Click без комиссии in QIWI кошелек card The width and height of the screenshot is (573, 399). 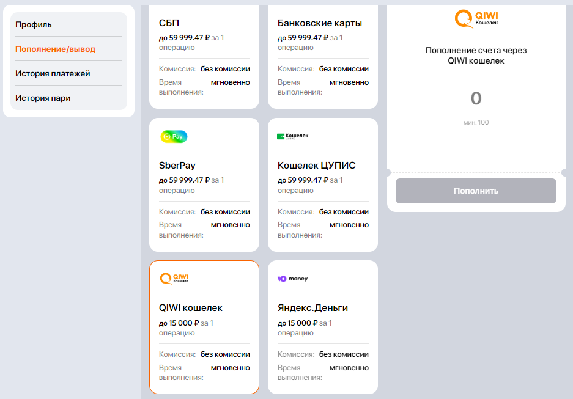click(x=225, y=354)
